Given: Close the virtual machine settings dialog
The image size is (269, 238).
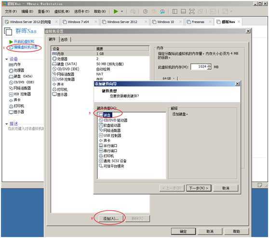Looking at the screenshot, I should [x=248, y=31].
